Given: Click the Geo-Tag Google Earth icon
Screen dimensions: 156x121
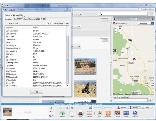Looking at the screenshot, I should pos(135,113).
